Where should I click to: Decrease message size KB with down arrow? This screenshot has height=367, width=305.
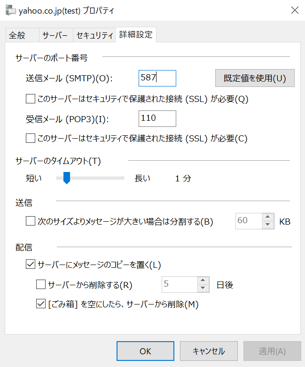[x=268, y=225]
